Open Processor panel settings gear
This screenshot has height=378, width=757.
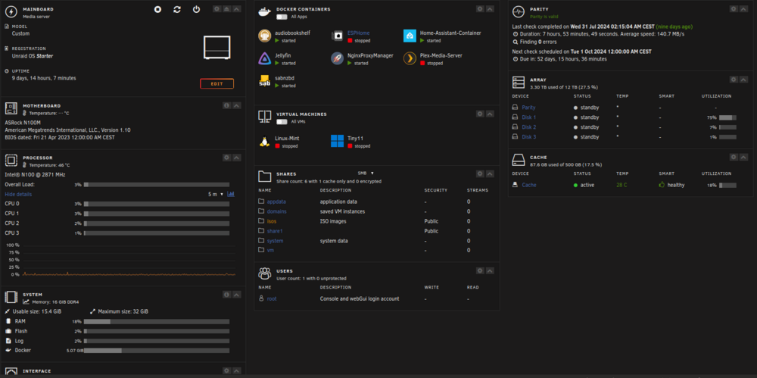[226, 158]
